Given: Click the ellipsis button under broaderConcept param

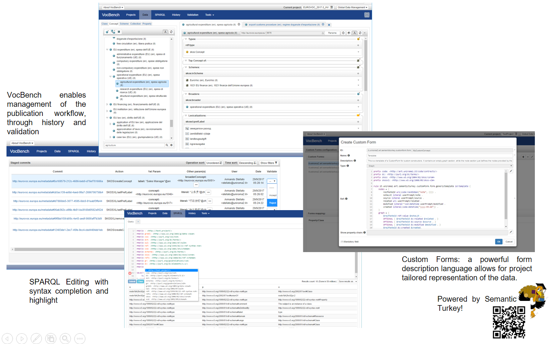Looking at the screenshot, I should click(x=196, y=185).
